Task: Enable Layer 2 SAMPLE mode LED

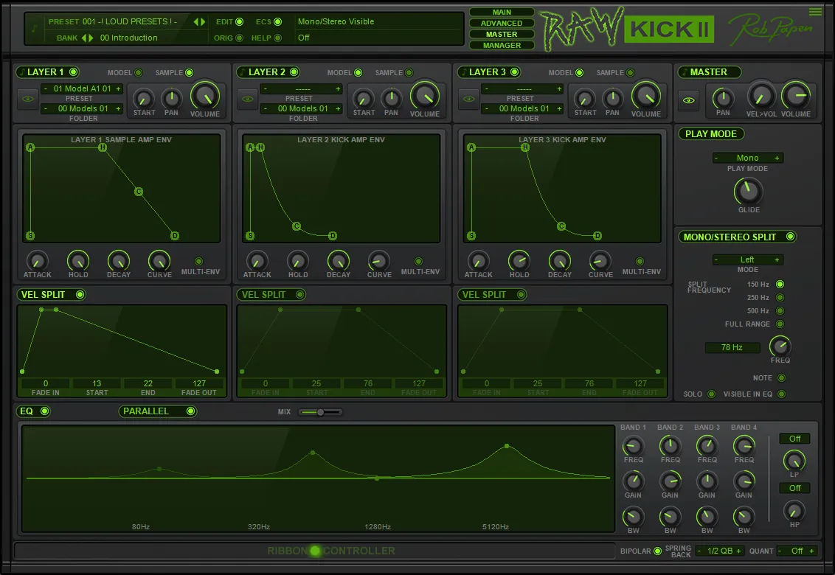Action: (409, 72)
